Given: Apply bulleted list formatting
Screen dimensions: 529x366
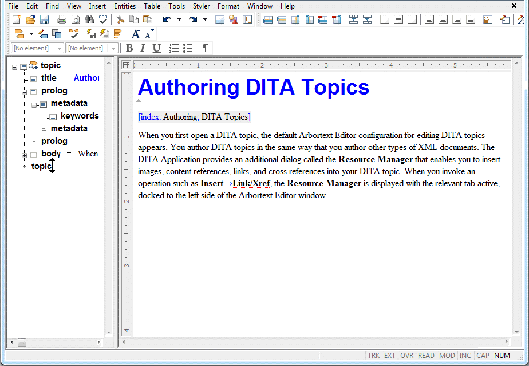Looking at the screenshot, I should point(188,48).
